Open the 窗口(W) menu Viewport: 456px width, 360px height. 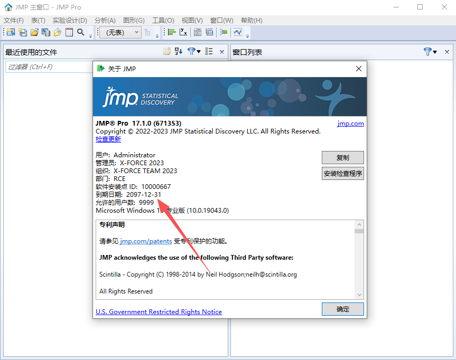pos(221,21)
